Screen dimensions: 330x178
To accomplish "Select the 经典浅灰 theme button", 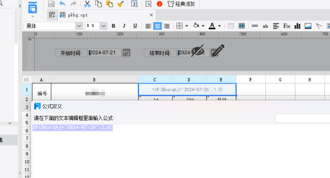I will pos(181,4).
